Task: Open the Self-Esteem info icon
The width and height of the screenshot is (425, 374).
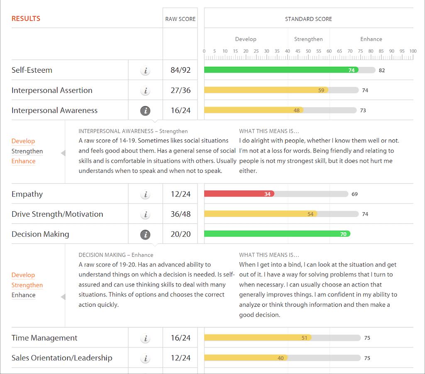Action: coord(145,70)
